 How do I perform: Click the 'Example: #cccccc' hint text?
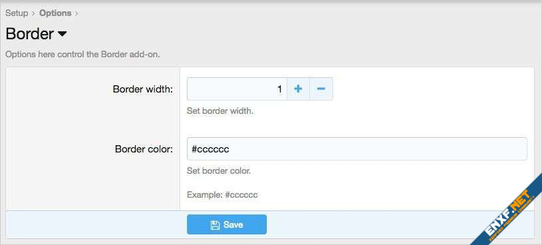[x=222, y=195]
